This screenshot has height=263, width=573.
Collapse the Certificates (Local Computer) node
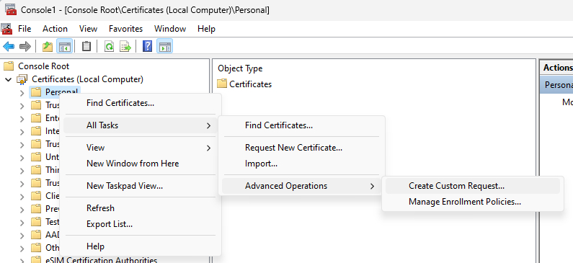click(x=9, y=79)
